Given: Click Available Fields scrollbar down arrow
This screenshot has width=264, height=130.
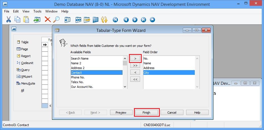Looking at the screenshot, I should click(x=125, y=87).
